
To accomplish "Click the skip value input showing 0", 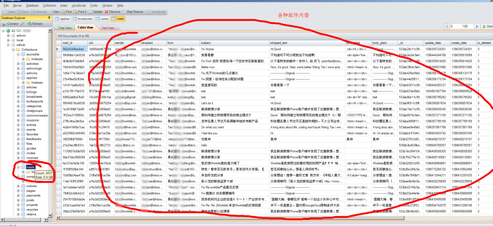I will [x=456, y=26].
